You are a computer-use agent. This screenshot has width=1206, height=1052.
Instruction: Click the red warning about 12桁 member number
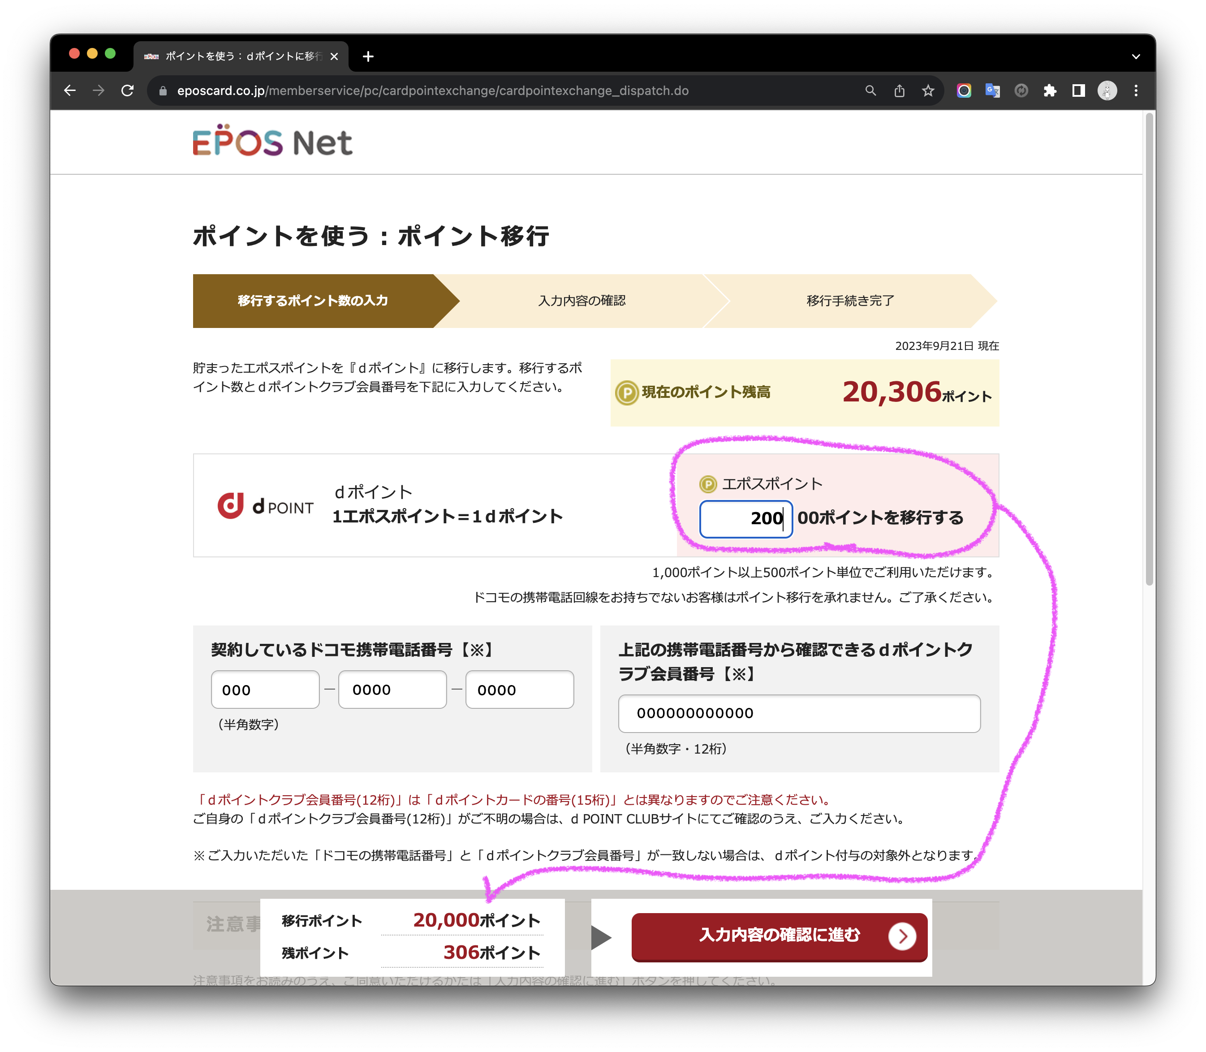tap(512, 800)
